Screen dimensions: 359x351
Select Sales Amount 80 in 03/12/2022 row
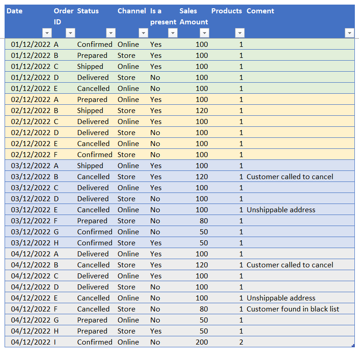(x=203, y=221)
